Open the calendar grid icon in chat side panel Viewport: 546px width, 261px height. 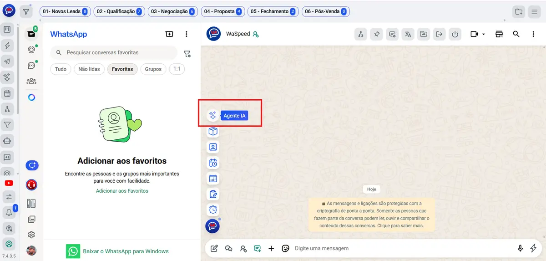(x=212, y=179)
